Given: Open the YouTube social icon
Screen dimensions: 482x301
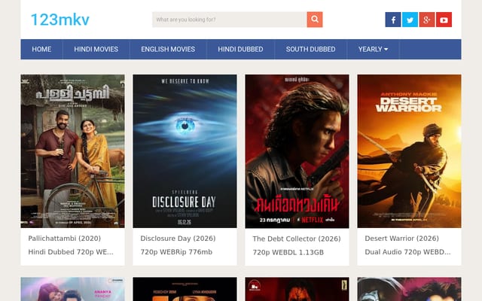Looking at the screenshot, I should point(444,20).
